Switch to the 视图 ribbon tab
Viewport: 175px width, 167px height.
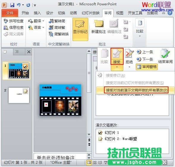coord(120,13)
